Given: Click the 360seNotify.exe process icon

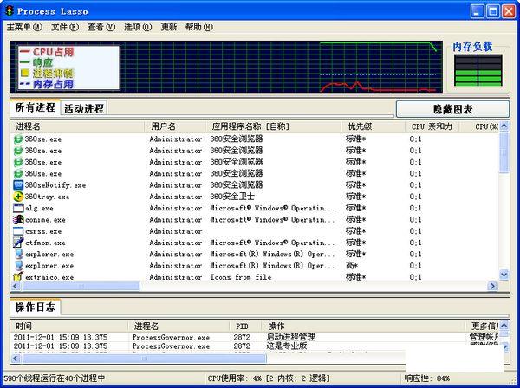Looking at the screenshot, I should 18,185.
